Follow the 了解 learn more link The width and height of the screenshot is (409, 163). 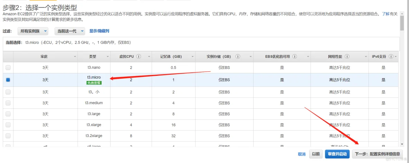(x=386, y=14)
